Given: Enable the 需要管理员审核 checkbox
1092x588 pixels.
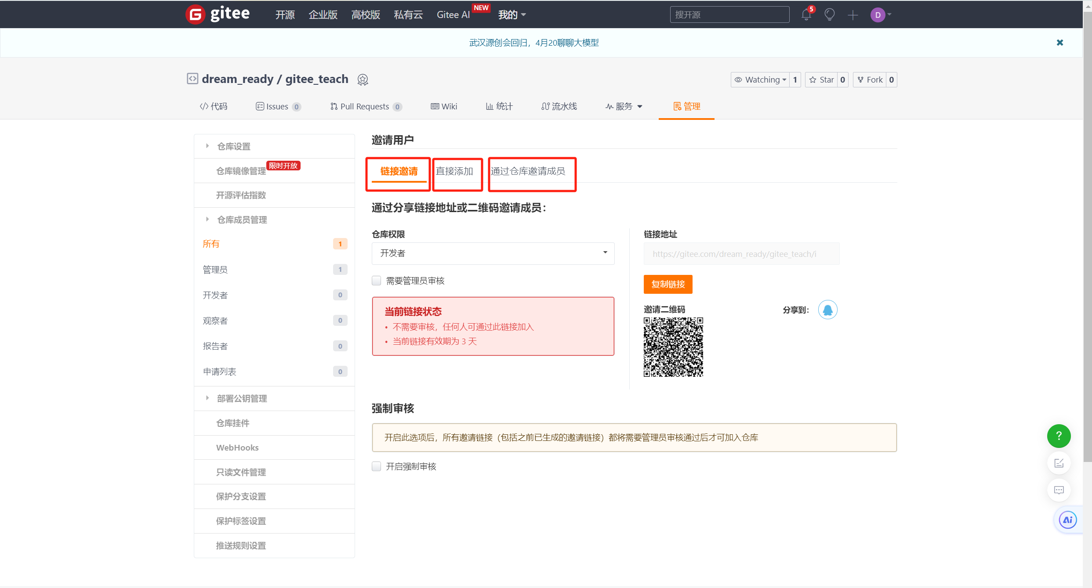Looking at the screenshot, I should point(376,281).
